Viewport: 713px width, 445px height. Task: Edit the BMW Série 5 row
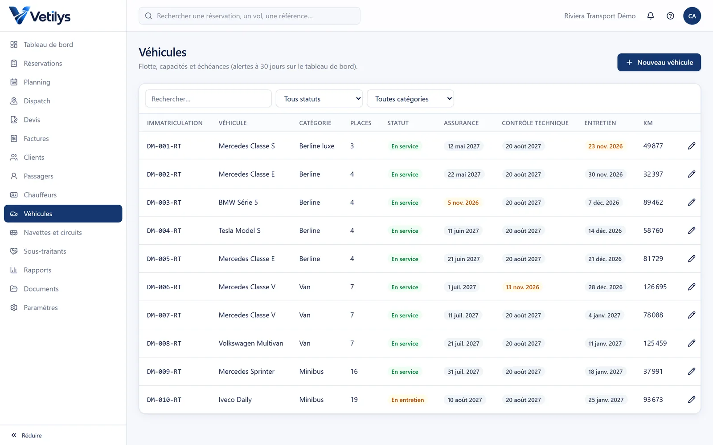coord(692,202)
